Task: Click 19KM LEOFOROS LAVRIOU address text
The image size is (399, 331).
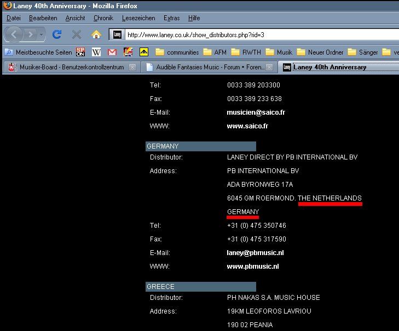Action: coord(269,311)
